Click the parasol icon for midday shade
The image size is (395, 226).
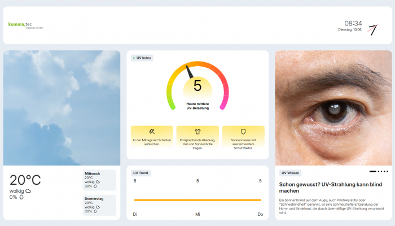[x=151, y=131]
